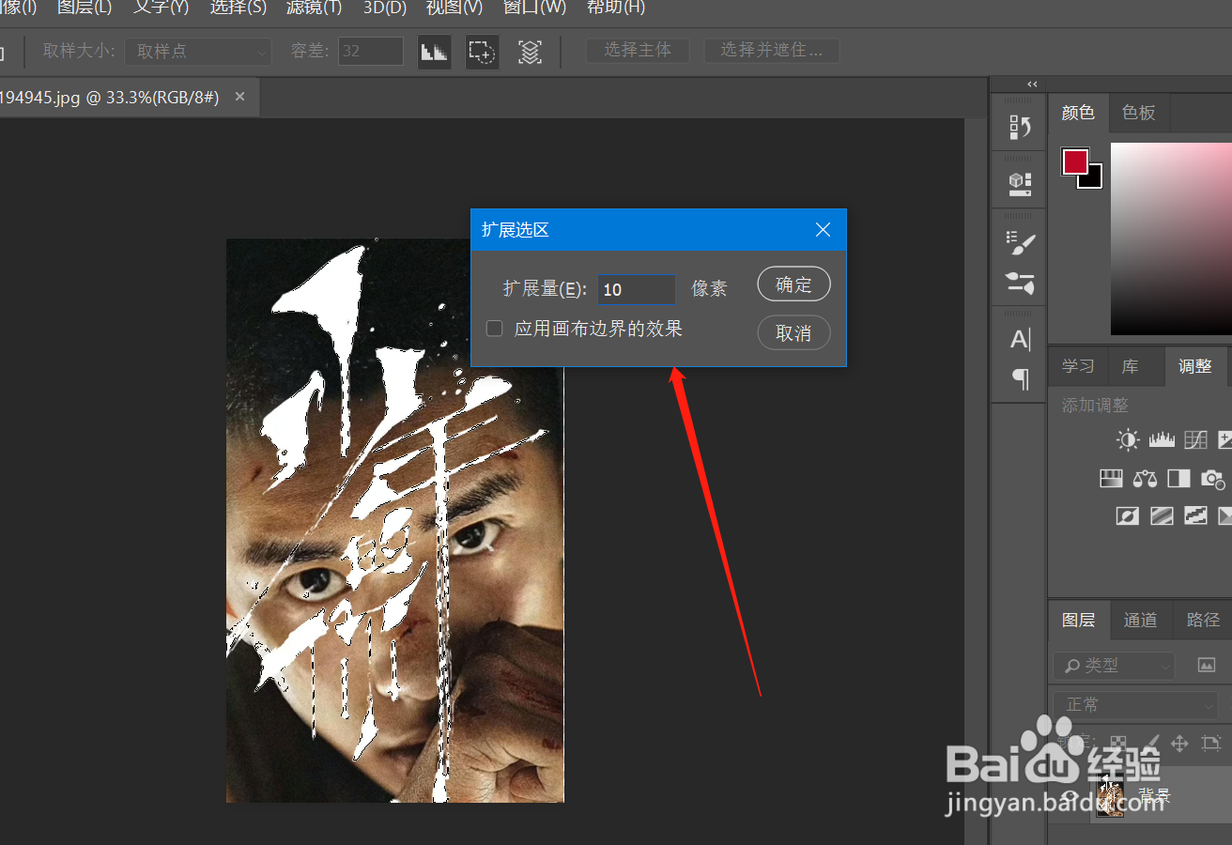Add a Hue/Saturation adjustment
The width and height of the screenshot is (1232, 845).
click(1112, 479)
